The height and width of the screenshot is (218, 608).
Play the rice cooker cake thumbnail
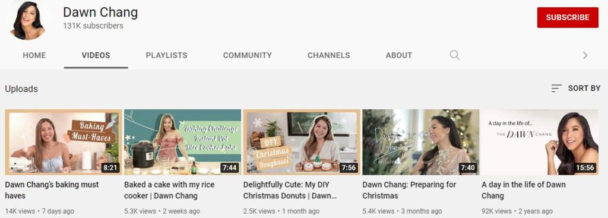(x=182, y=142)
